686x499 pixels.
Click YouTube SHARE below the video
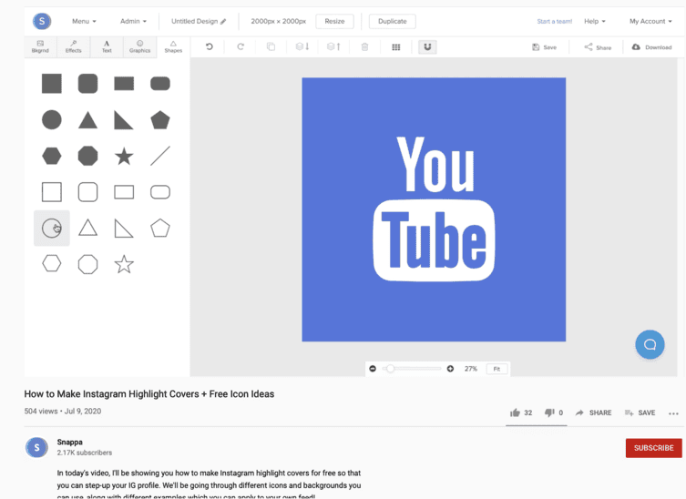point(593,412)
